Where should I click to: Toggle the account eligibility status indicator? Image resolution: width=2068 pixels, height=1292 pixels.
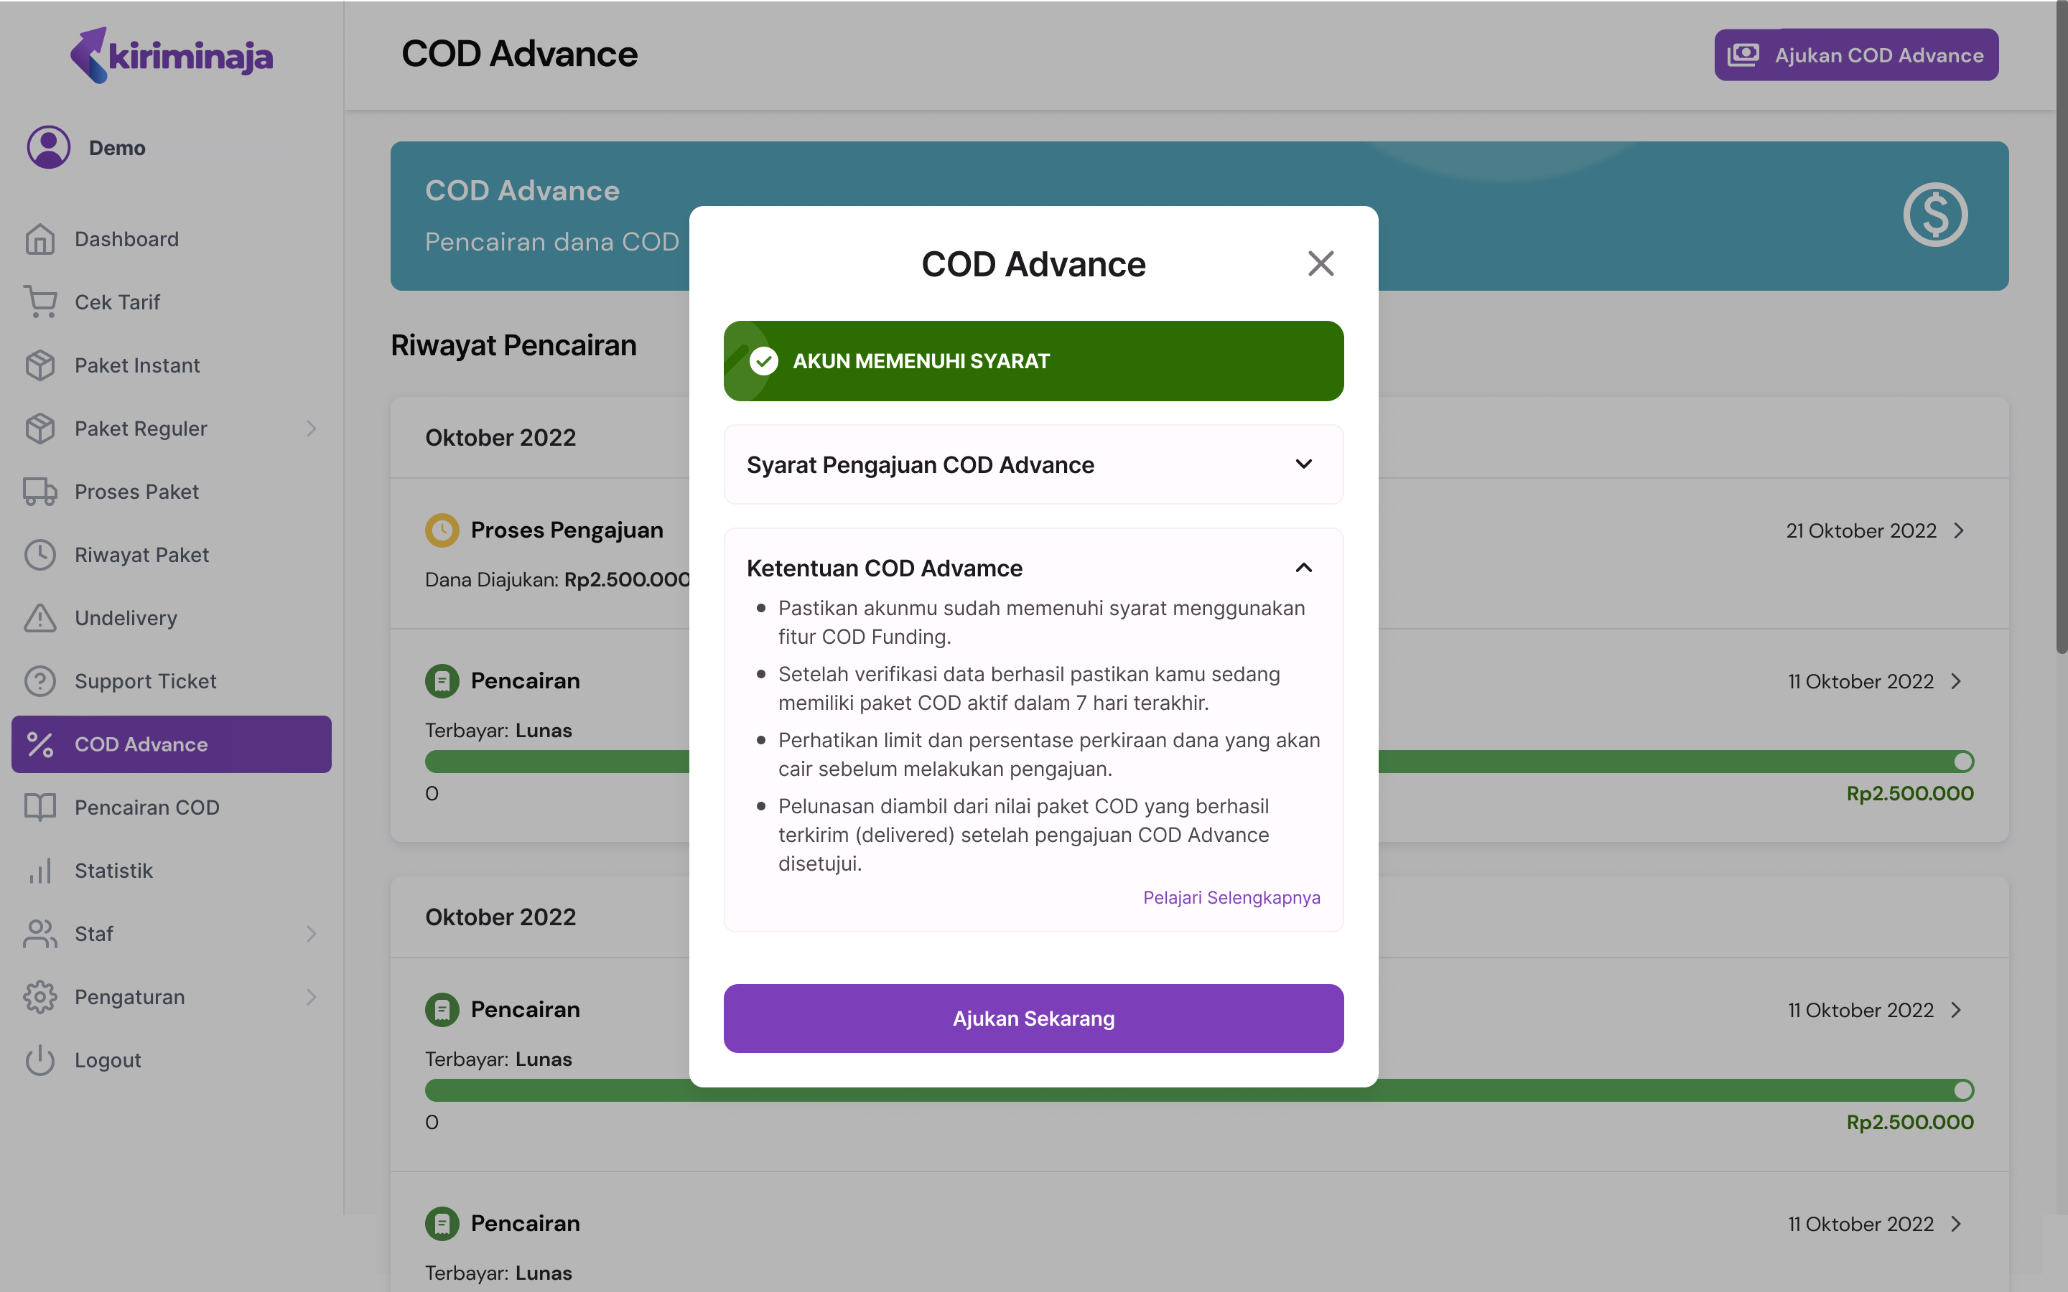(x=1032, y=359)
